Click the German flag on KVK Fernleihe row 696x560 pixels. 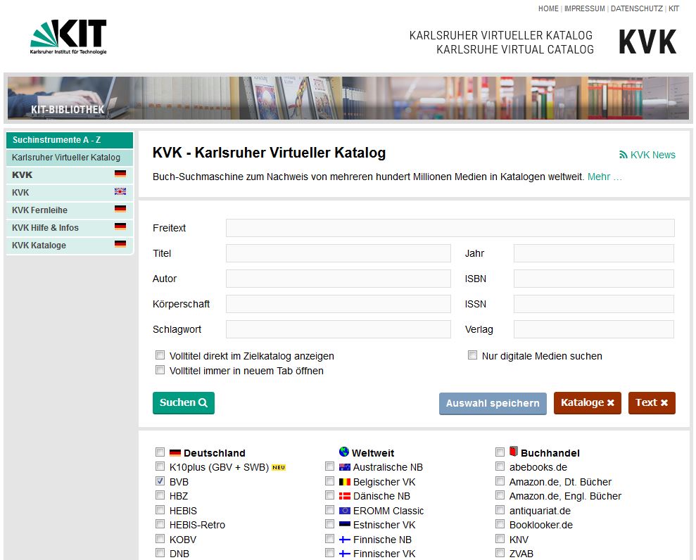[x=120, y=208]
